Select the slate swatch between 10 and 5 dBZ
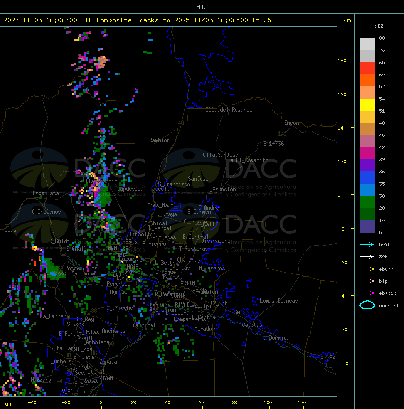404x409 pixels. (x=367, y=226)
